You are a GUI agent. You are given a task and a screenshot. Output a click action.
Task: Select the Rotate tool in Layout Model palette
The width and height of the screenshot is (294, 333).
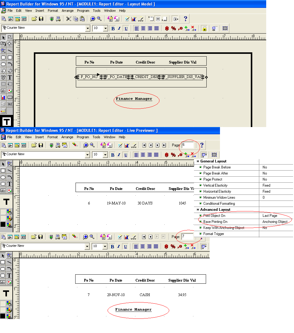click(x=3, y=44)
